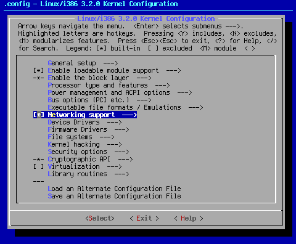Viewport: 296px width, 244px height.
Task: Open Power management and ACPI options
Action: point(120,92)
